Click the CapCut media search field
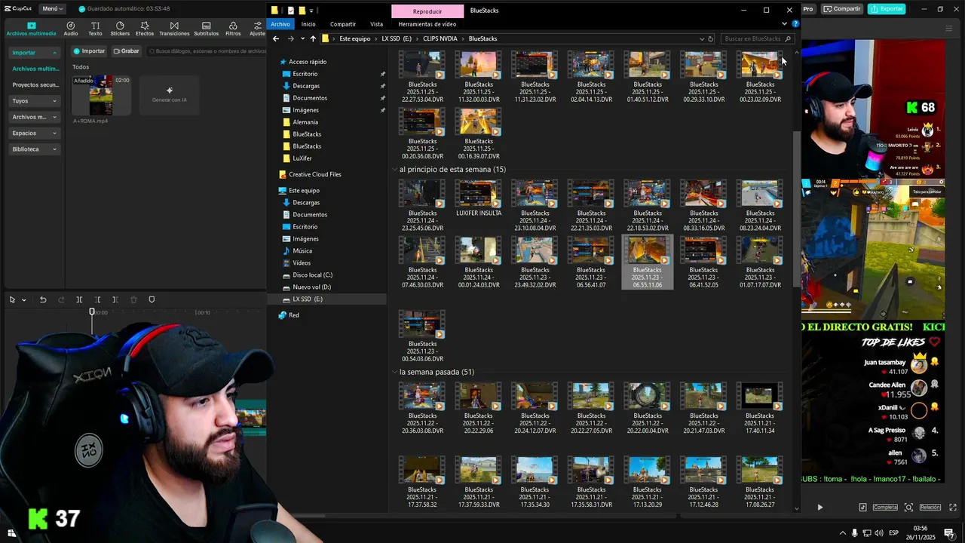 tap(207, 51)
